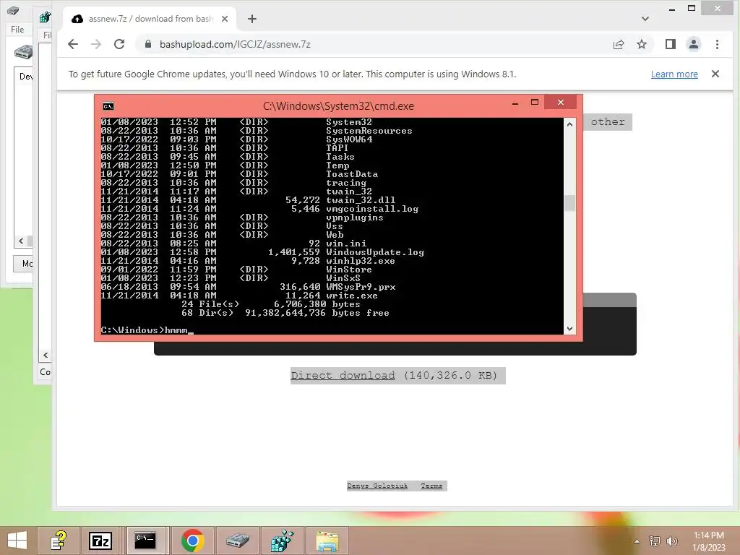Open the Learn more link
The image size is (740, 555).
(x=674, y=74)
